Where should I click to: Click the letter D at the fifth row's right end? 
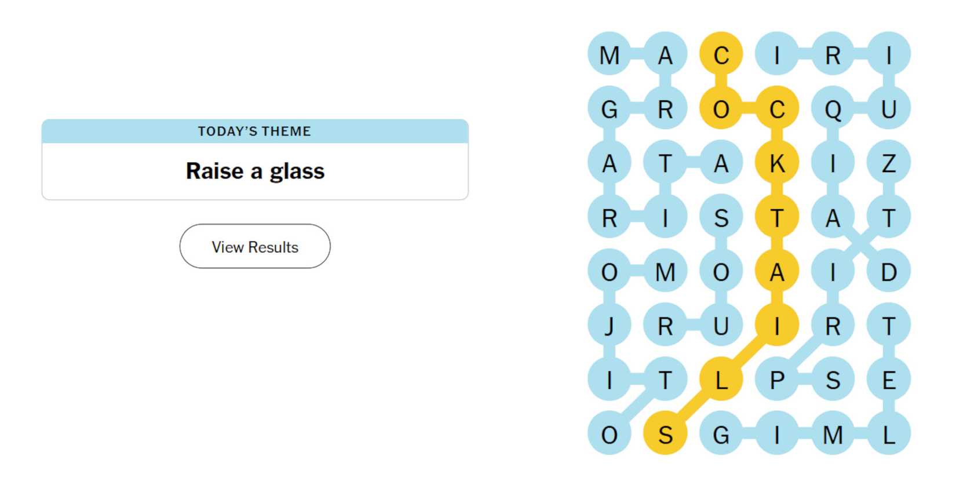click(x=888, y=271)
